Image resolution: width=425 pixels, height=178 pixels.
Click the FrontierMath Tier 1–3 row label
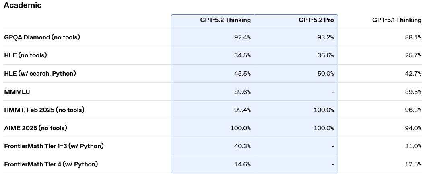click(x=54, y=146)
